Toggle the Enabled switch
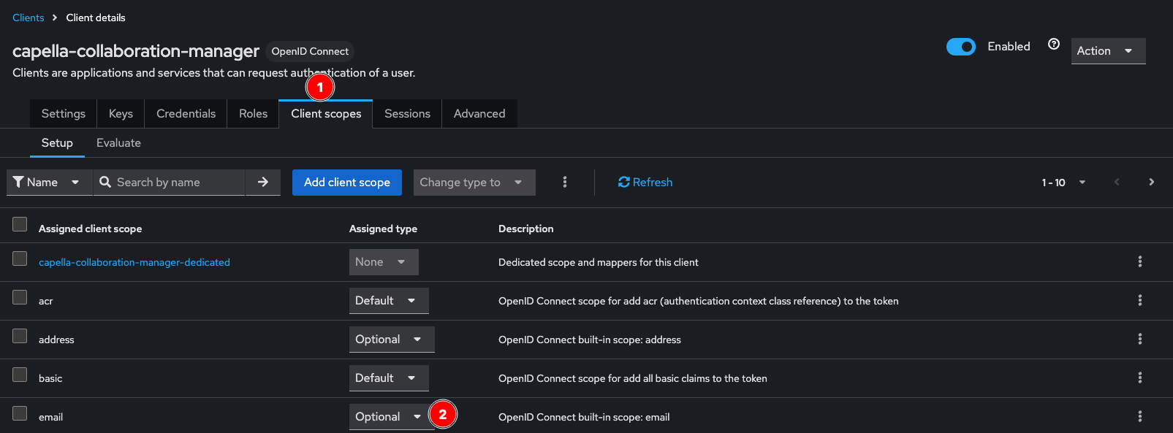This screenshot has height=433, width=1173. 961,47
